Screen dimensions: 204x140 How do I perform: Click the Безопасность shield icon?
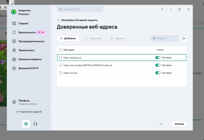click(x=14, y=33)
